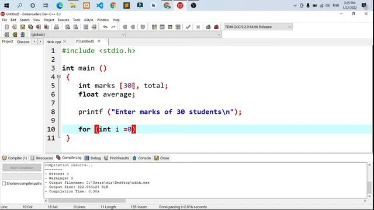374x210 pixels.
Task: Open the Project menu
Action: click(49, 20)
